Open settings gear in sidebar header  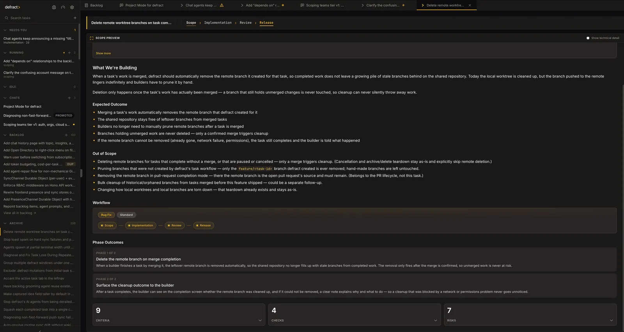(72, 7)
